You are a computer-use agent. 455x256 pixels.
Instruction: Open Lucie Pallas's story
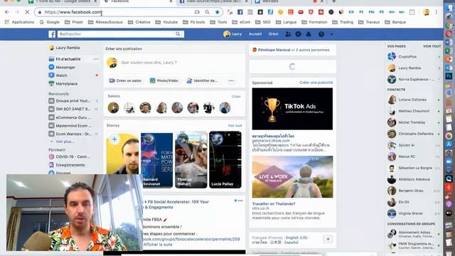225,159
